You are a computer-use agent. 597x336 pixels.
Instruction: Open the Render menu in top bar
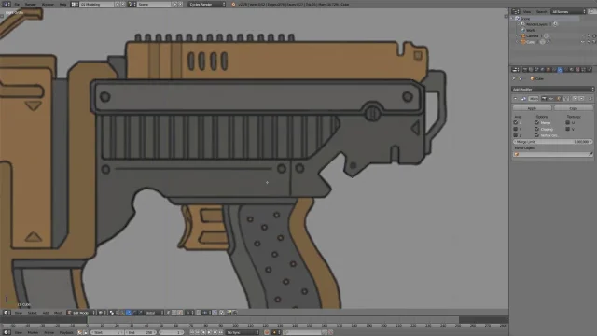pyautogui.click(x=30, y=4)
